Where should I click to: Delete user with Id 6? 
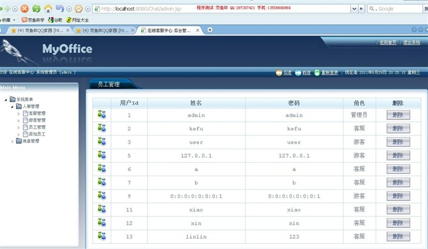398,169
